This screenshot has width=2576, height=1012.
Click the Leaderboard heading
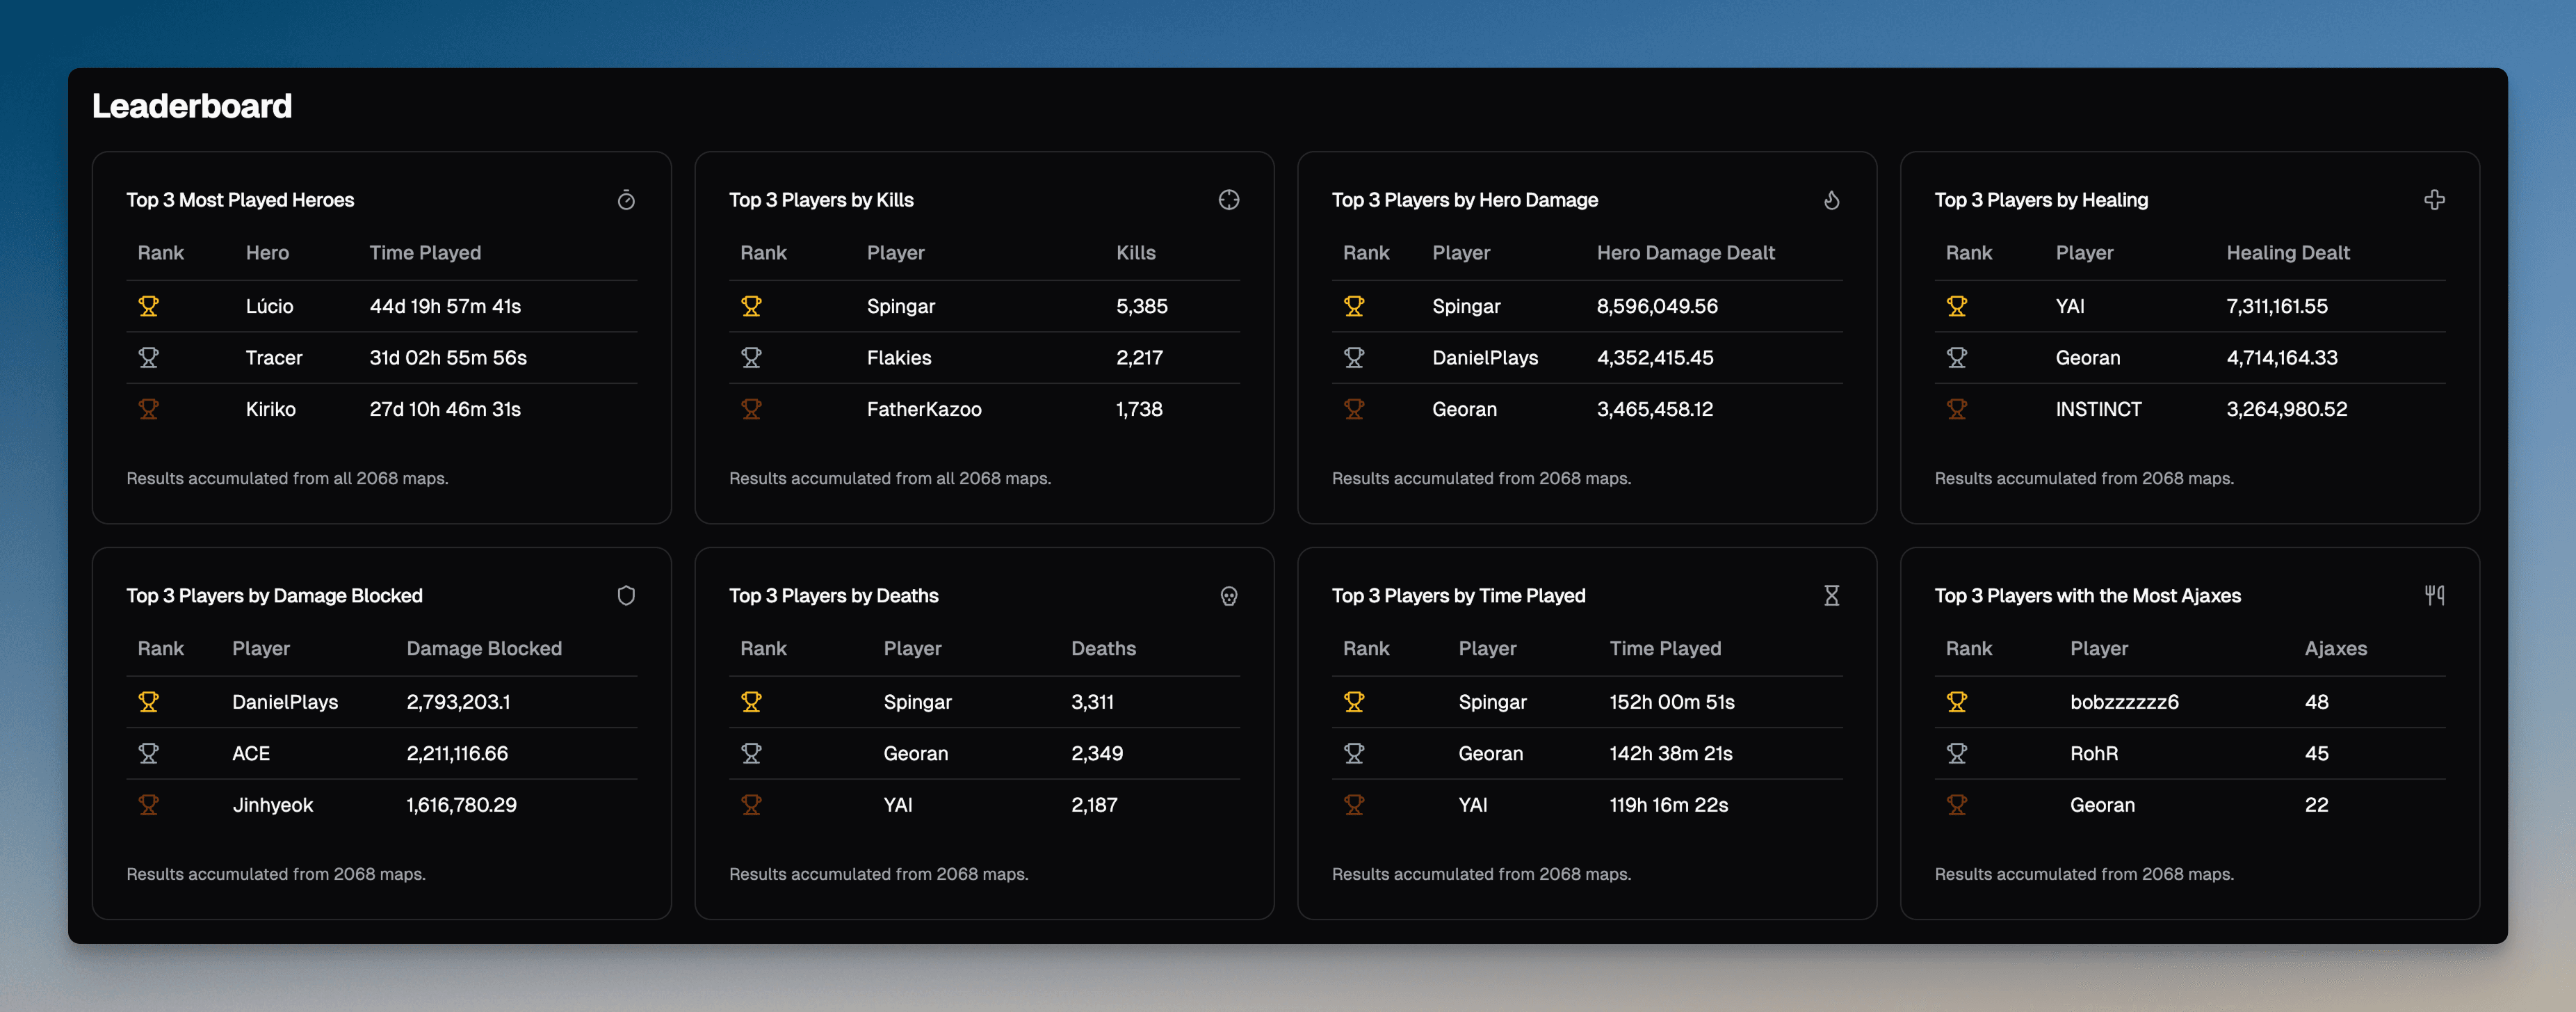point(192,106)
